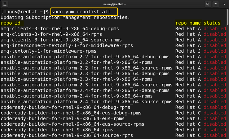Click the terminal scrollbar thumb
Screen dimensions: 229x139
coord(228,17)
